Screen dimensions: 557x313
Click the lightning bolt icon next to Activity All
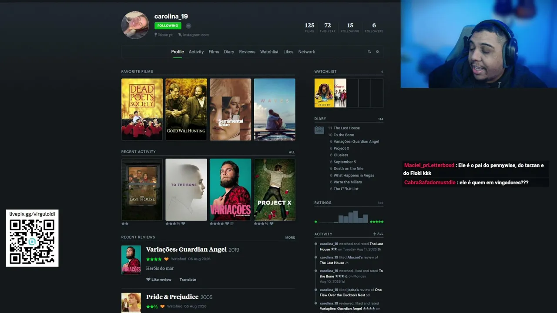click(374, 234)
